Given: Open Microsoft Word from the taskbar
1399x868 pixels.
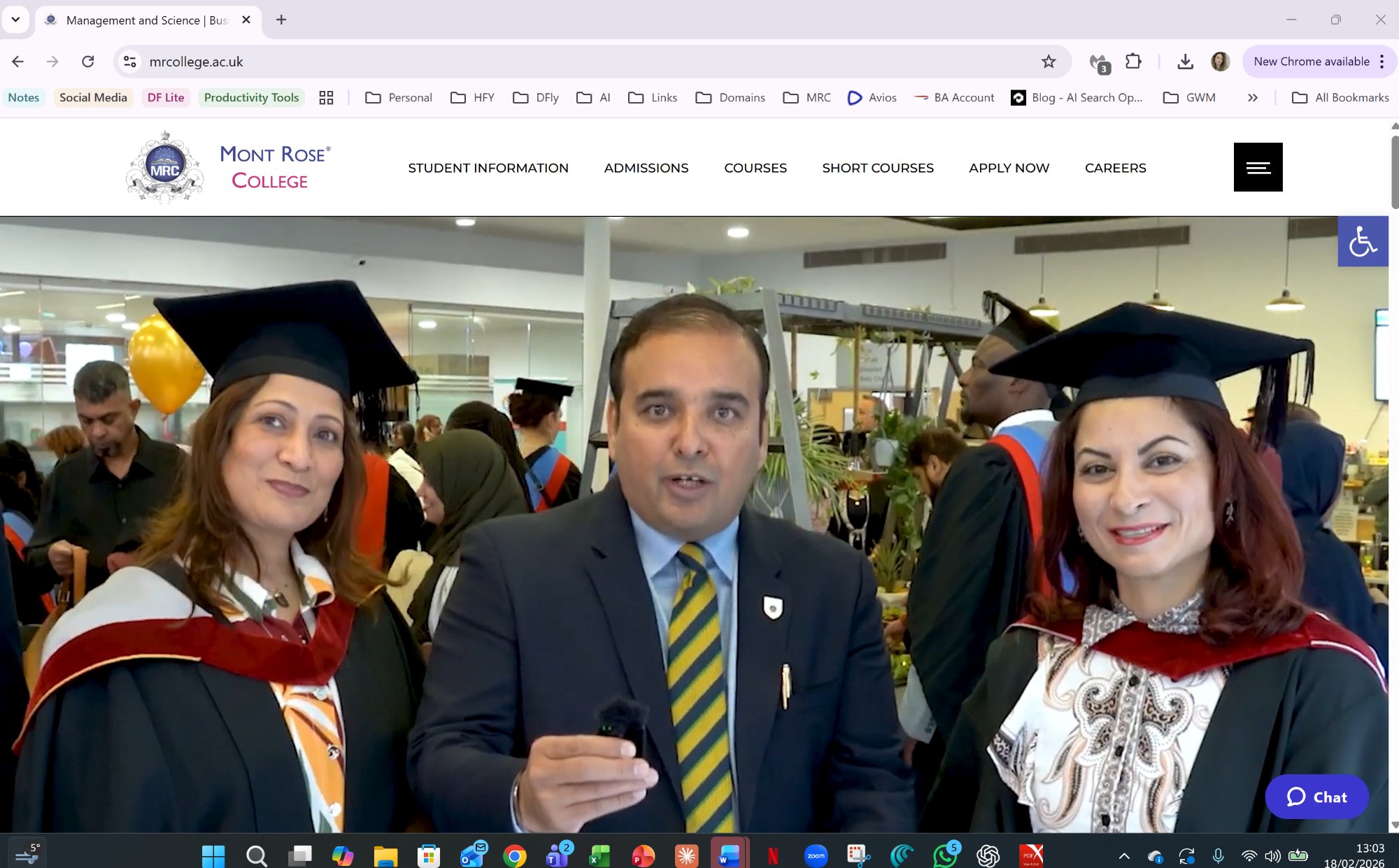Looking at the screenshot, I should (x=730, y=855).
